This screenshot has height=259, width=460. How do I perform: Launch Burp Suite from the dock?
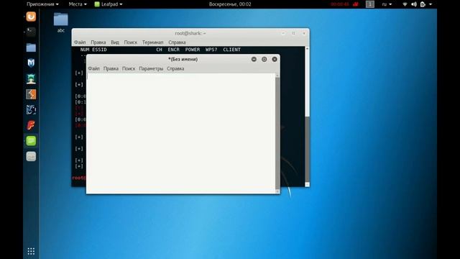point(31,94)
